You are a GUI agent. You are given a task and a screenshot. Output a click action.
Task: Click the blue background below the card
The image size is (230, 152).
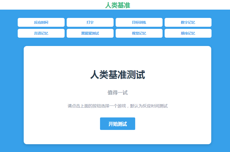(x=117, y=148)
